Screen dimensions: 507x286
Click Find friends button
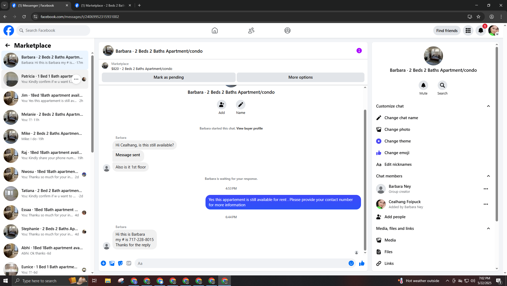(x=447, y=30)
